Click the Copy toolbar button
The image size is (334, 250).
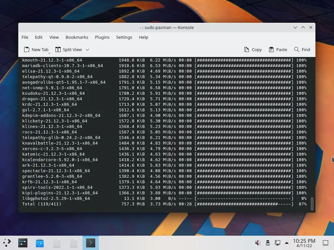253,49
